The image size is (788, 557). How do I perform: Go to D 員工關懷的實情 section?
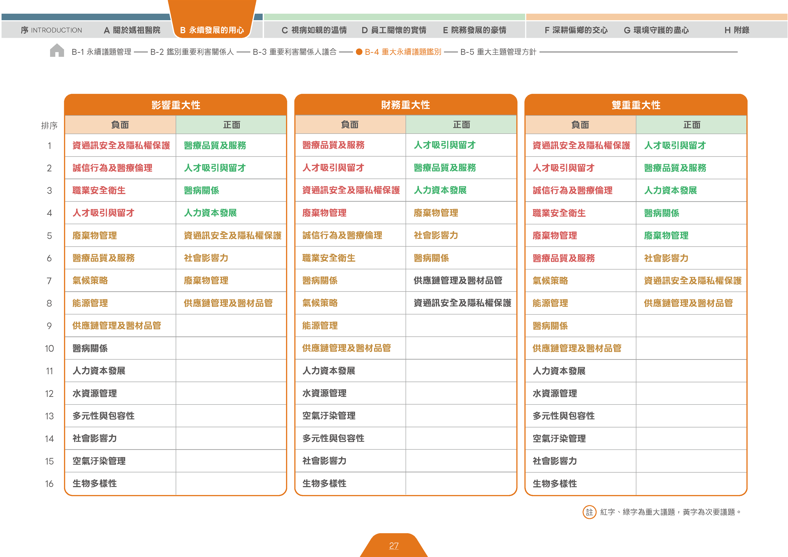394,30
